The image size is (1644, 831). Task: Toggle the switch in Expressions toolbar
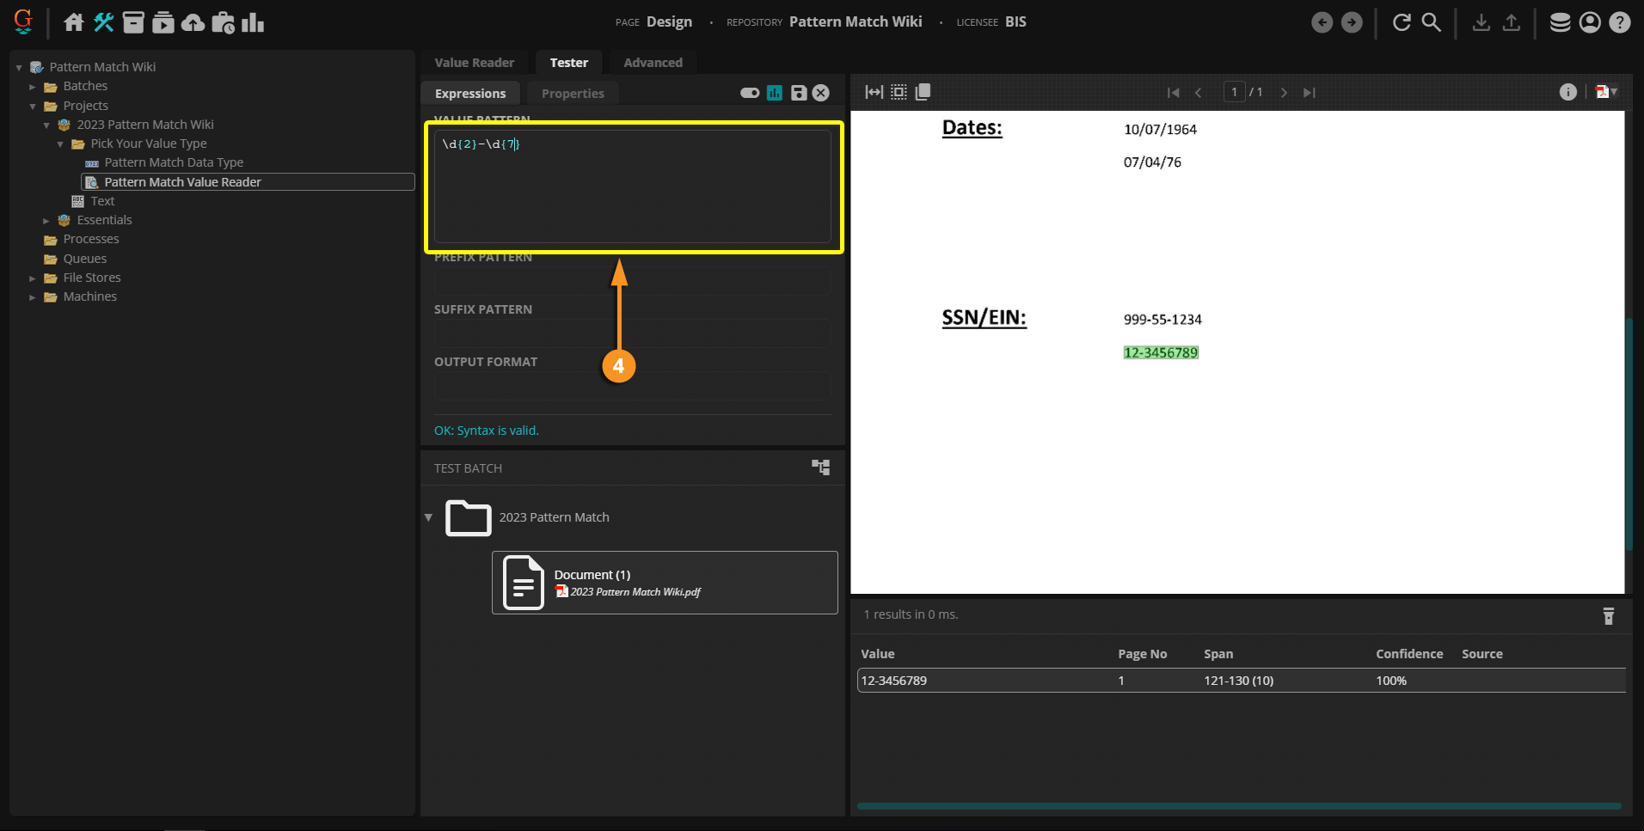750,93
